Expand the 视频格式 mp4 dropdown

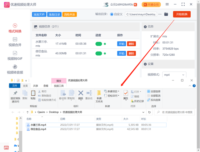(x=174, y=75)
